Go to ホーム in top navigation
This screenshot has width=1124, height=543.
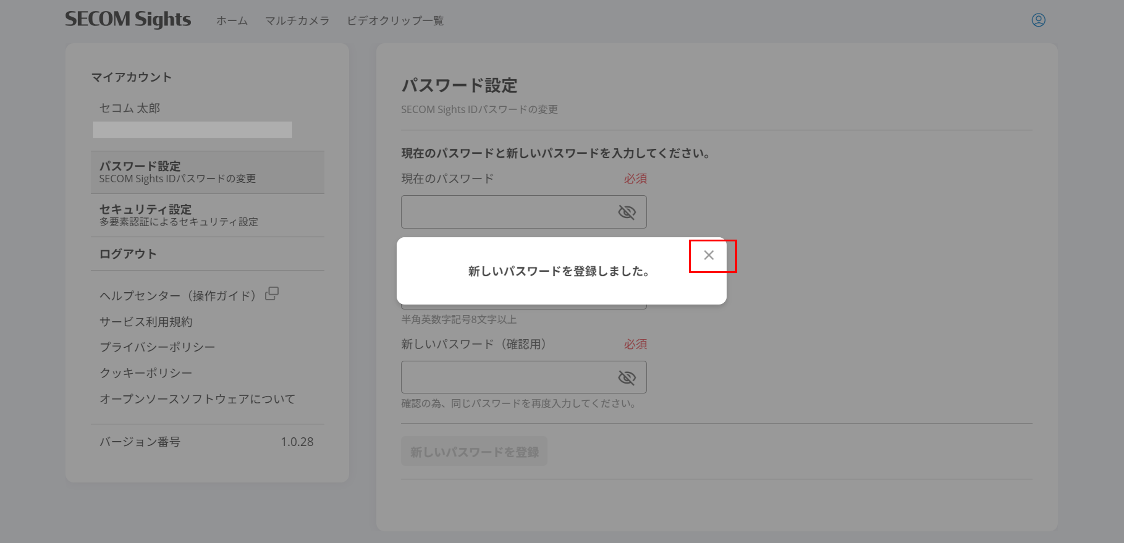pos(232,20)
